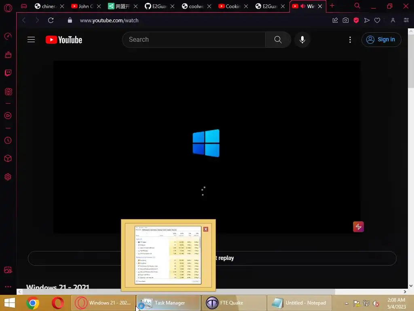Image resolution: width=414 pixels, height=311 pixels.
Task: Search with your voice microphone button
Action: point(302,40)
